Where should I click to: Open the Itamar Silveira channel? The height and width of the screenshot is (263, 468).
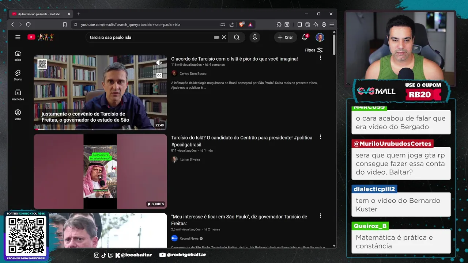[x=189, y=160]
